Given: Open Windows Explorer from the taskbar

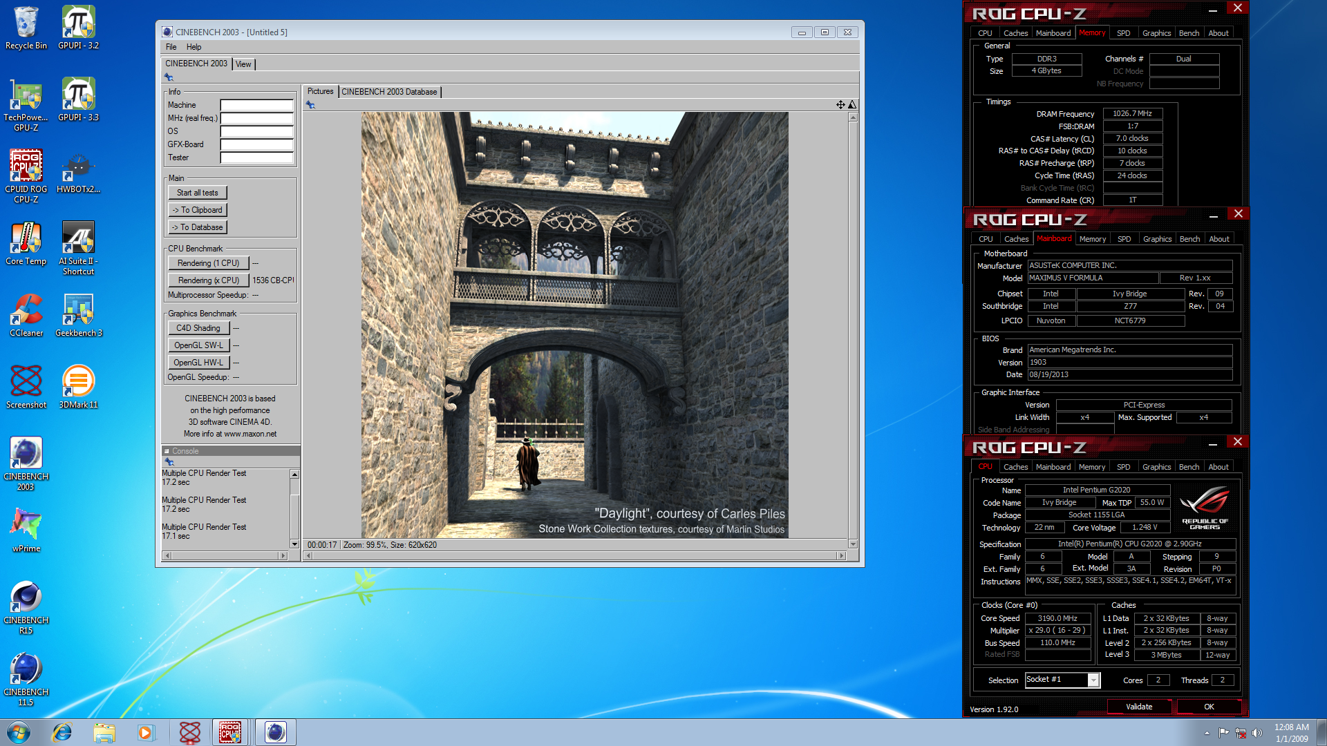Looking at the screenshot, I should (x=104, y=732).
